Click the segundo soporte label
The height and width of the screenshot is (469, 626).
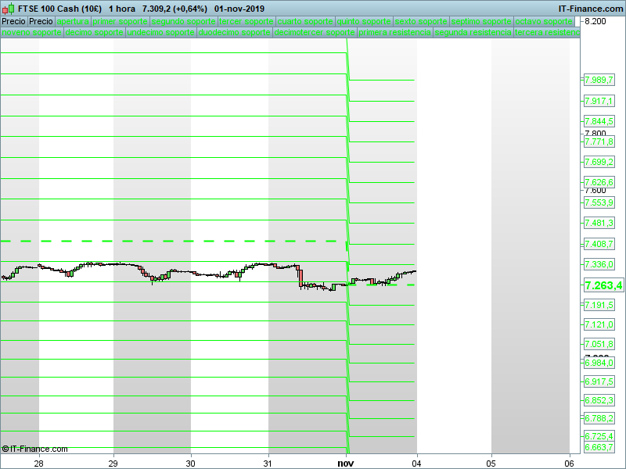(184, 22)
